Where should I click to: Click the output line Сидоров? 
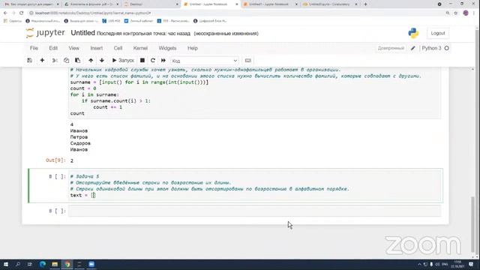coord(80,143)
